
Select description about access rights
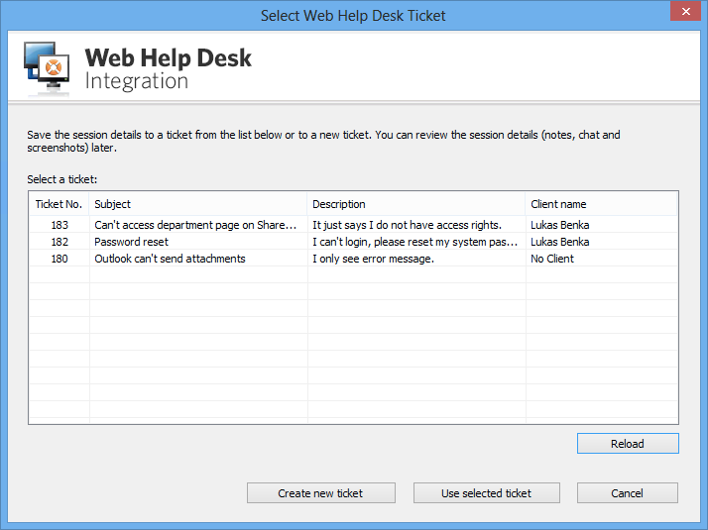tap(407, 225)
